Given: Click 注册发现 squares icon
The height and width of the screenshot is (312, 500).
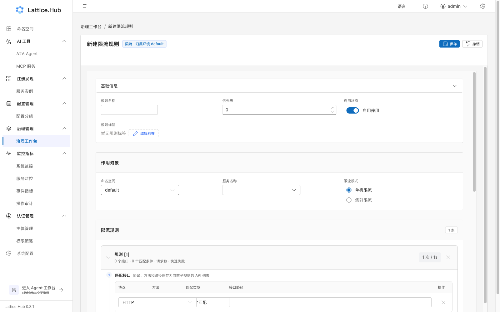Looking at the screenshot, I should point(9,79).
